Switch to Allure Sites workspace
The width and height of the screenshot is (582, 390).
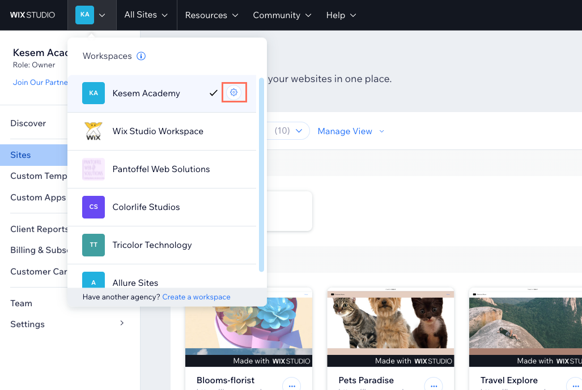(x=162, y=276)
